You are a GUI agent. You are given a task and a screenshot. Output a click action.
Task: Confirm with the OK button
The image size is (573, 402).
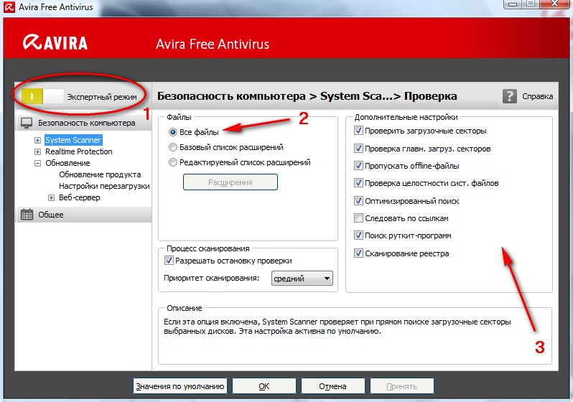(x=264, y=386)
